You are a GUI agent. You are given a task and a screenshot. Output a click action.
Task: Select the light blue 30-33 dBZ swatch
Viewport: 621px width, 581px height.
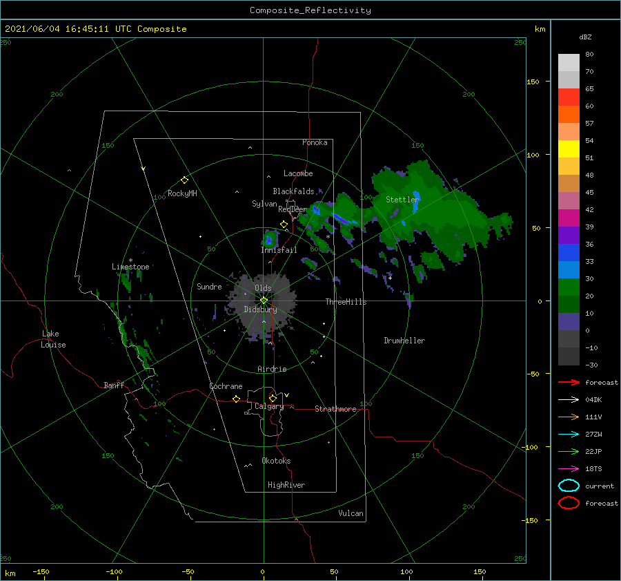[x=569, y=270]
